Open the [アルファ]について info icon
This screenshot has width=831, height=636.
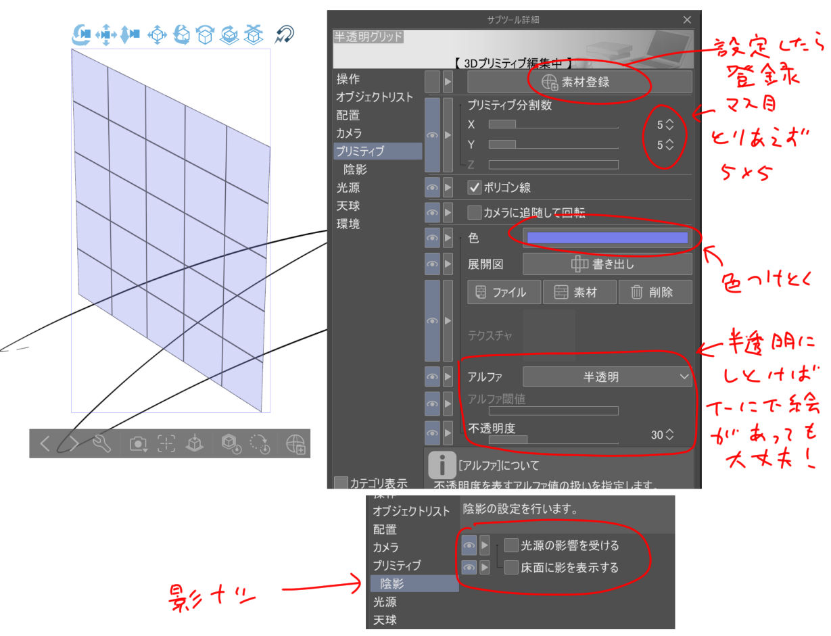tap(442, 465)
